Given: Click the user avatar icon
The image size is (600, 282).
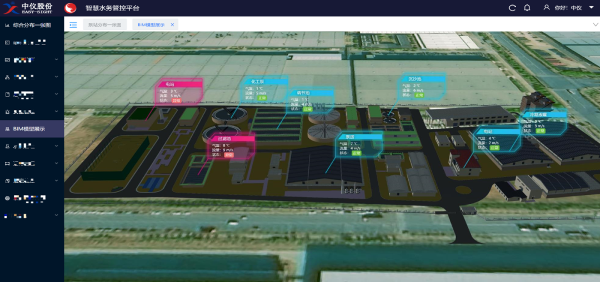Looking at the screenshot, I should pos(546,8).
